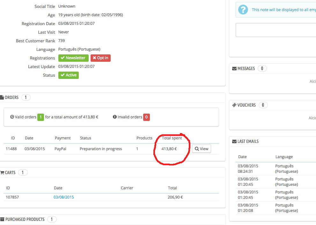The width and height of the screenshot is (316, 225).
Task: Click the 'Preparation in progress' status cell
Action: coord(101,149)
